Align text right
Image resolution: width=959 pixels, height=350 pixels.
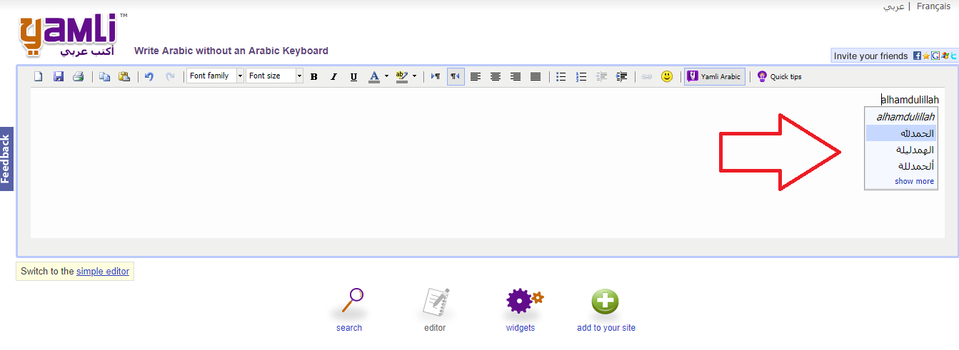516,76
